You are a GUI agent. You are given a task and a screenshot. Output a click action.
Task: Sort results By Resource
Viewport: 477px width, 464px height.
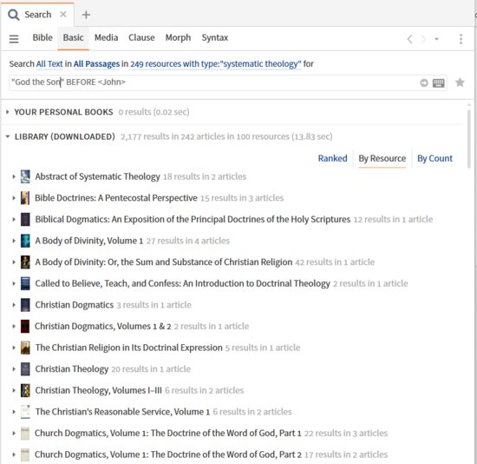click(382, 158)
